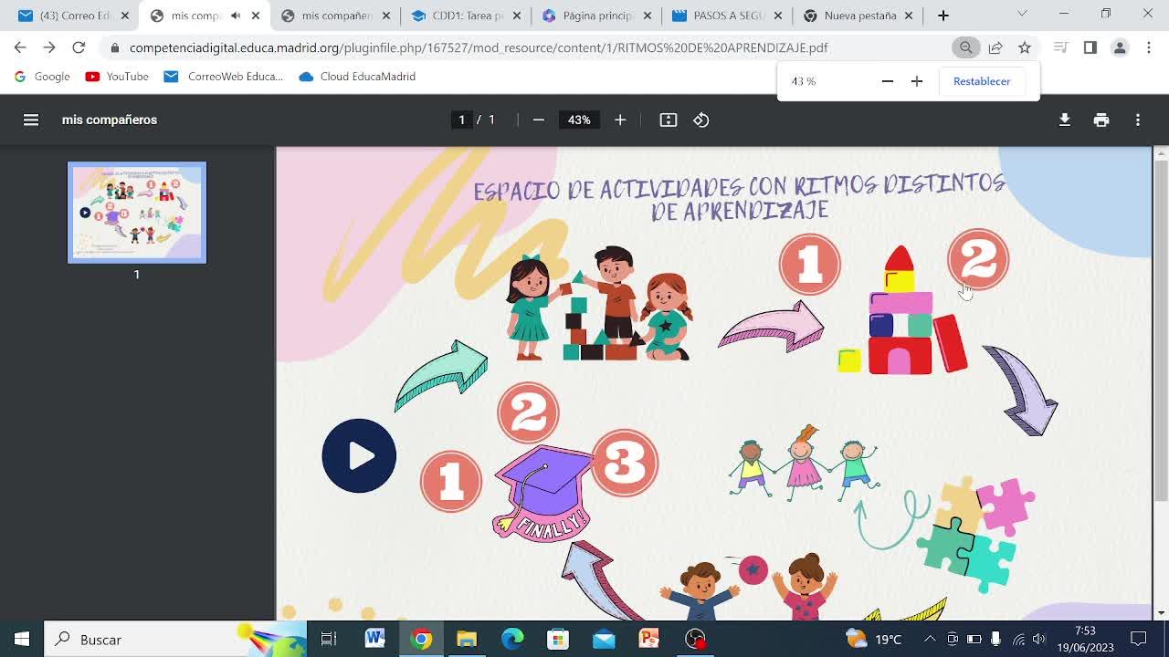This screenshot has height=657, width=1169.
Task: Toggle fit to page in PDF toolbar
Action: pos(669,120)
